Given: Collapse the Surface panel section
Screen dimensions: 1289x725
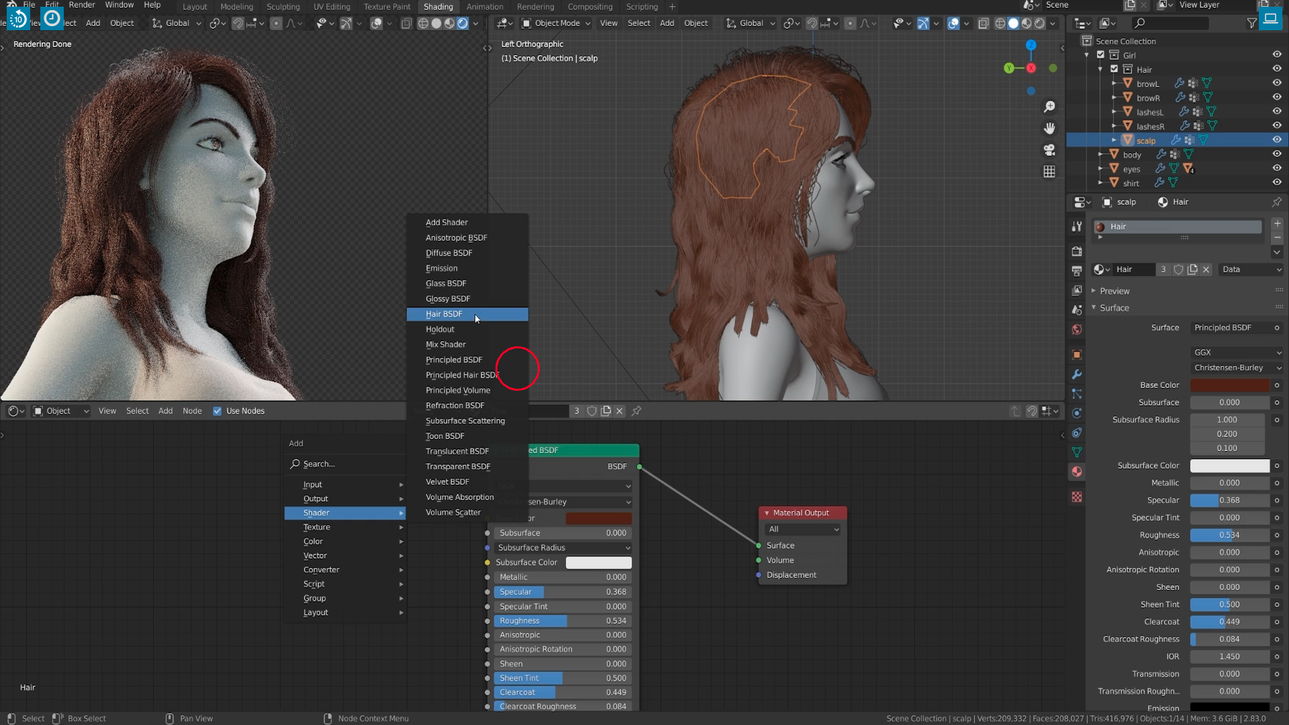Looking at the screenshot, I should pyautogui.click(x=1114, y=308).
